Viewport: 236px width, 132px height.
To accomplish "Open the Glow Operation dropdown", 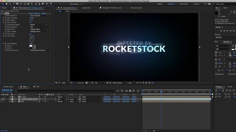I will pos(40,27).
